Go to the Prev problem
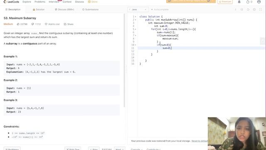 click(x=94, y=149)
